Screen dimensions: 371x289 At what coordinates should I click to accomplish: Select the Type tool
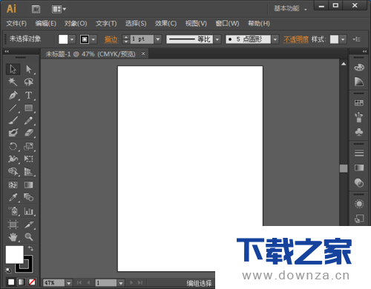click(x=29, y=95)
